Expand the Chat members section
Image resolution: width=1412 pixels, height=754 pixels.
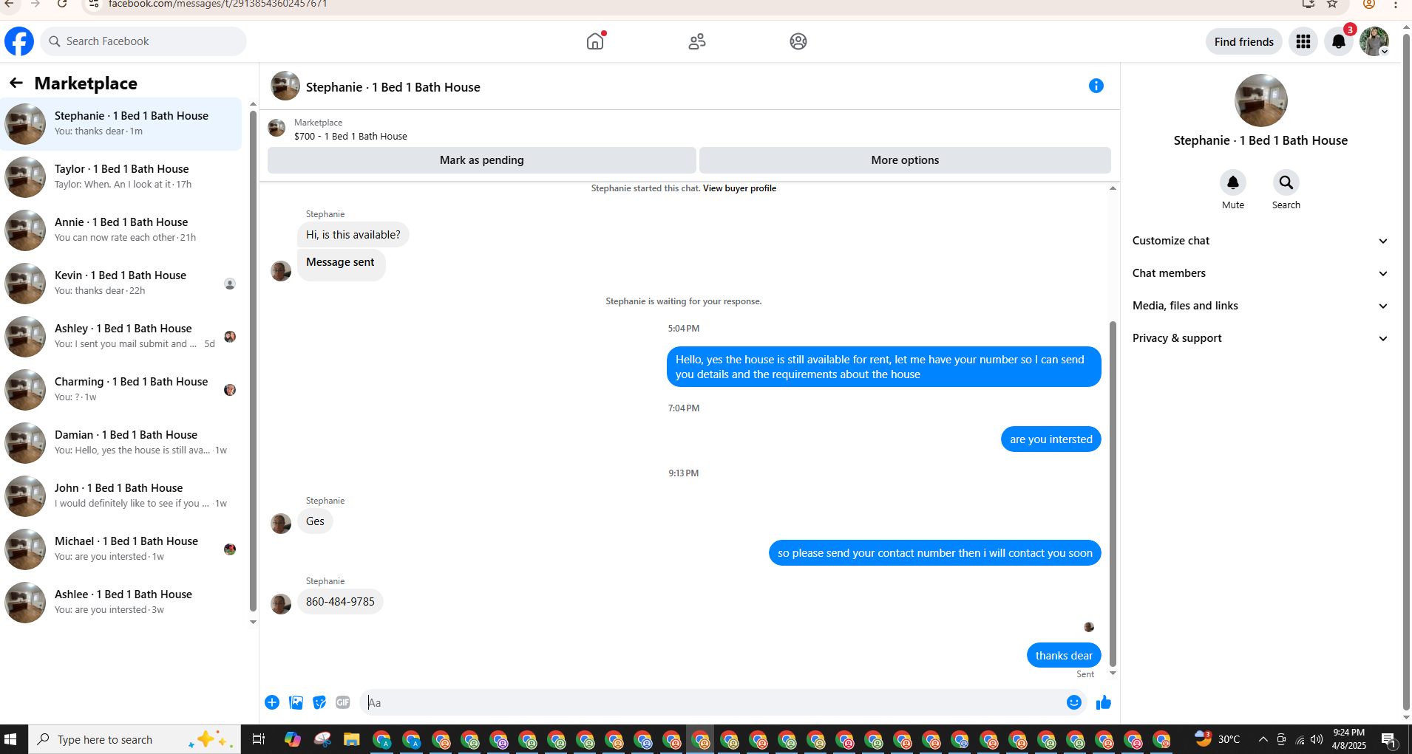coord(1260,273)
